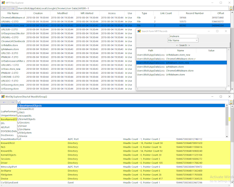This screenshot has height=187, width=234.
Task: Select the Device Directory row in WinObj
Action: point(115,179)
